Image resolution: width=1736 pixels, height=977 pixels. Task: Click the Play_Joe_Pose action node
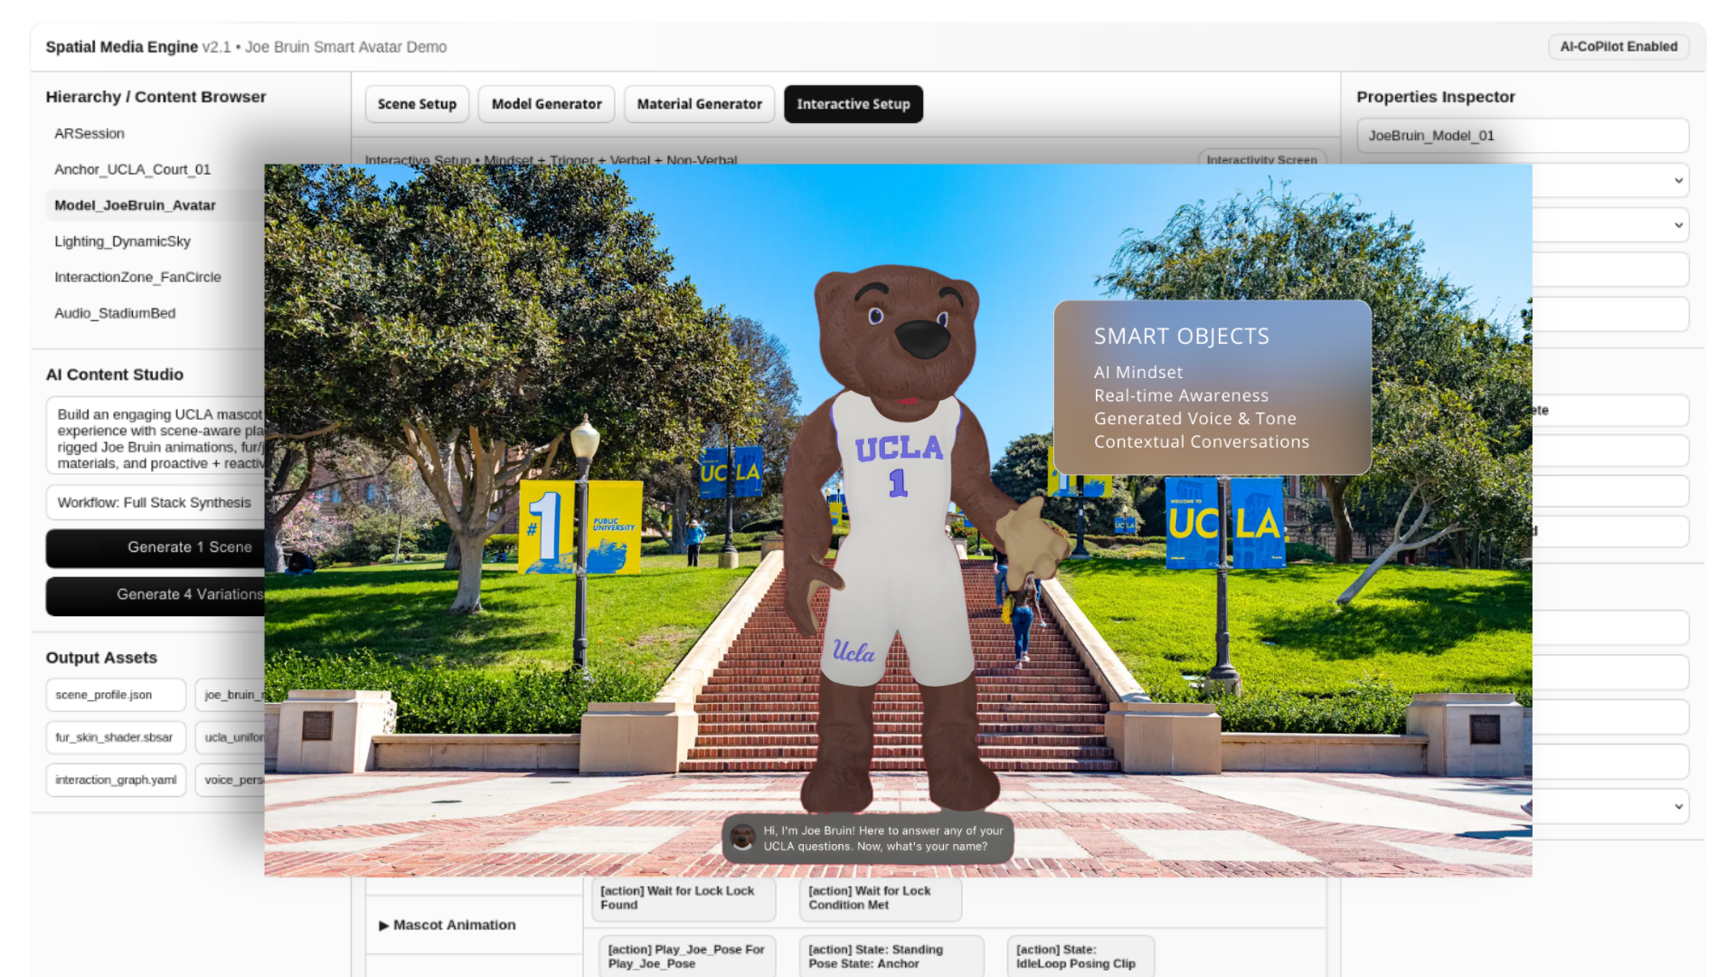pyautogui.click(x=686, y=956)
